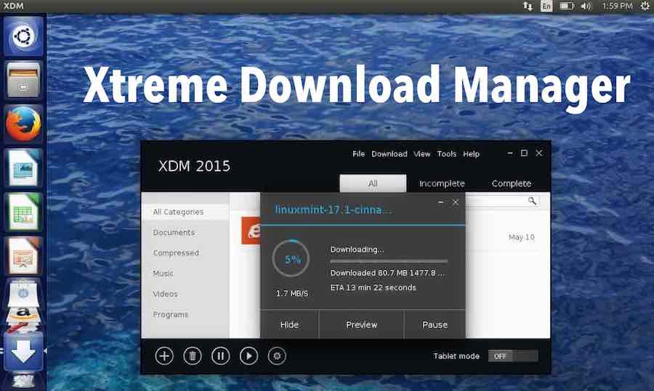This screenshot has height=391, width=654.
Task: Select the Videos category
Action: pyautogui.click(x=165, y=294)
